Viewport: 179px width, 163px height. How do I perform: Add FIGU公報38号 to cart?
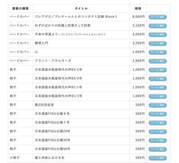157,149
